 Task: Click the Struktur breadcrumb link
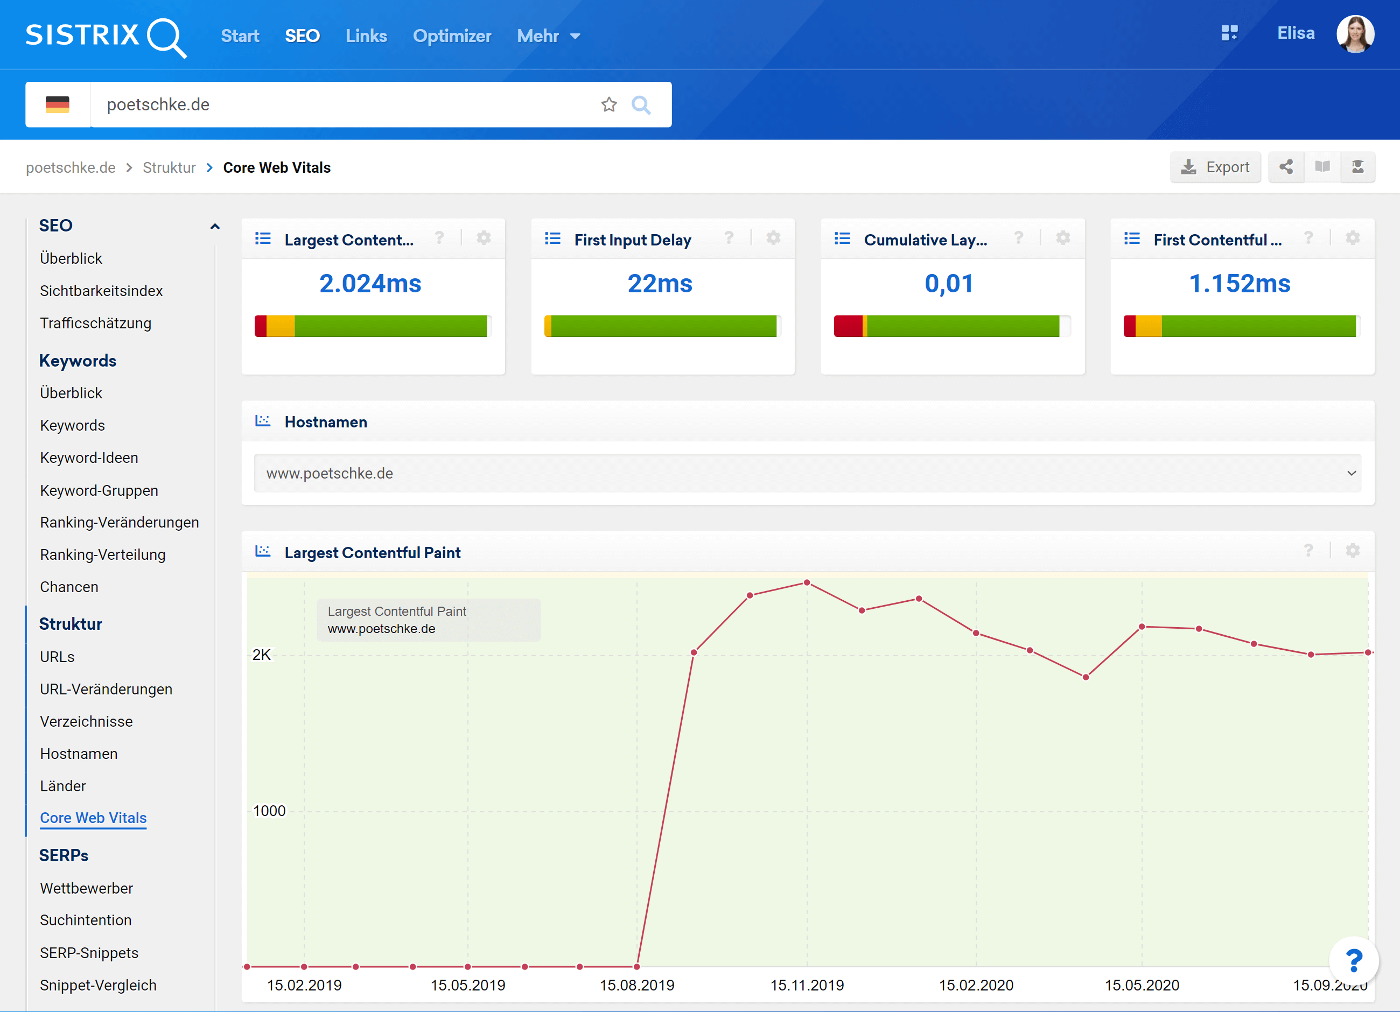(x=169, y=167)
